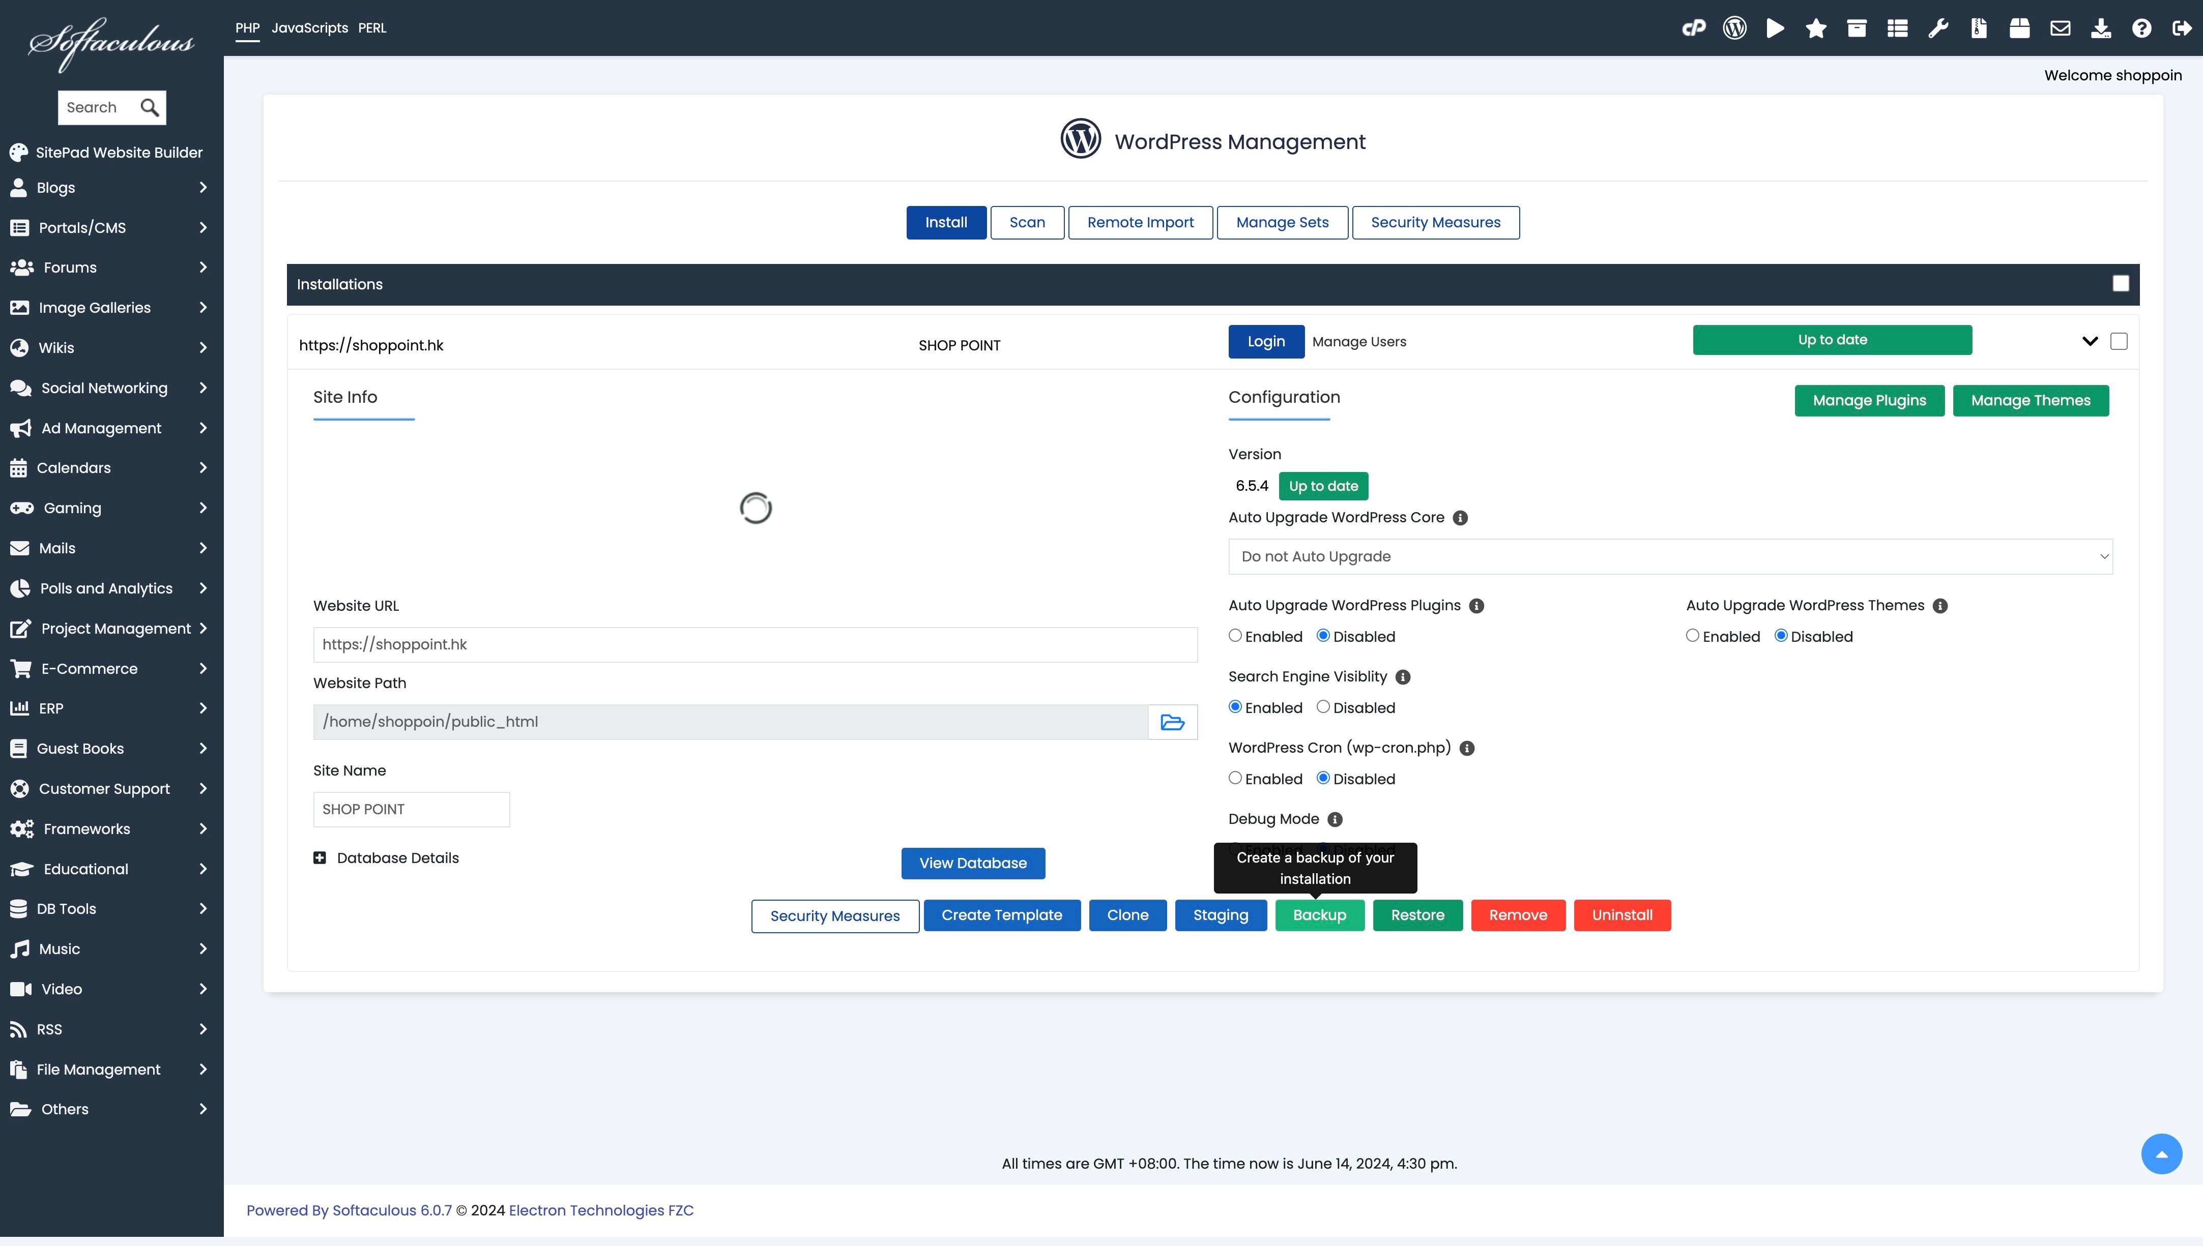The height and width of the screenshot is (1246, 2203).
Task: Click the Manage Plugins button
Action: (1869, 401)
